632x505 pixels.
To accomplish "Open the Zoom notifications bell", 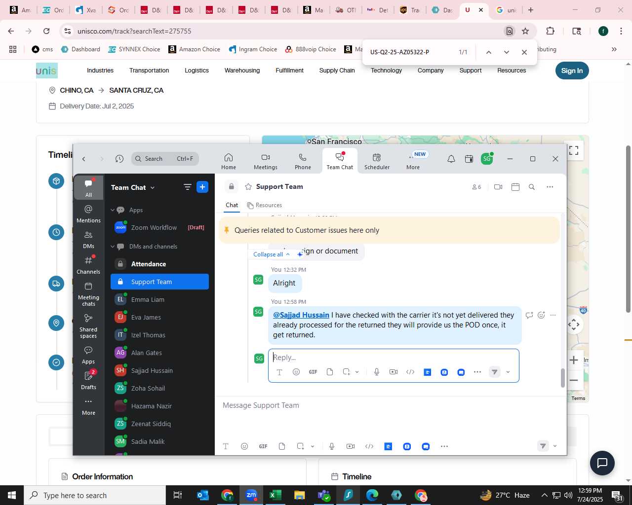I will coord(451,159).
